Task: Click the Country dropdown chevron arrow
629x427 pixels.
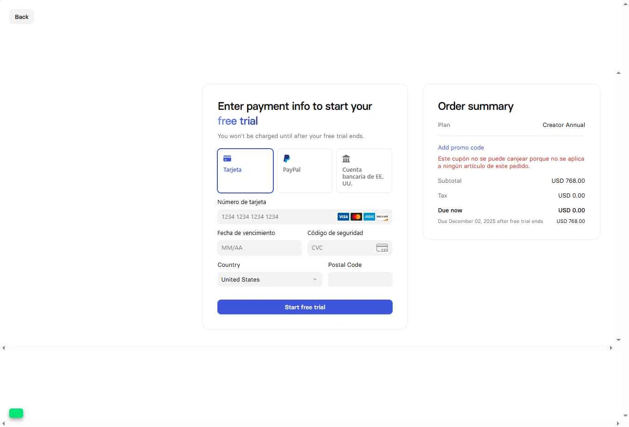Action: (315, 280)
